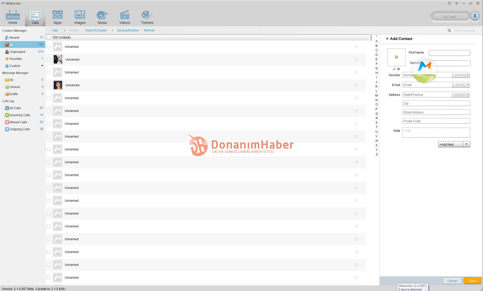Click the floating Moborobo 78% widget
Viewport: 483px width, 291px height.
click(x=425, y=71)
